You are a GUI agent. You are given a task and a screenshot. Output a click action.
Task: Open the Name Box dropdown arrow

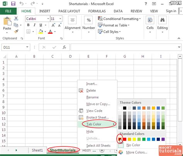(27, 47)
